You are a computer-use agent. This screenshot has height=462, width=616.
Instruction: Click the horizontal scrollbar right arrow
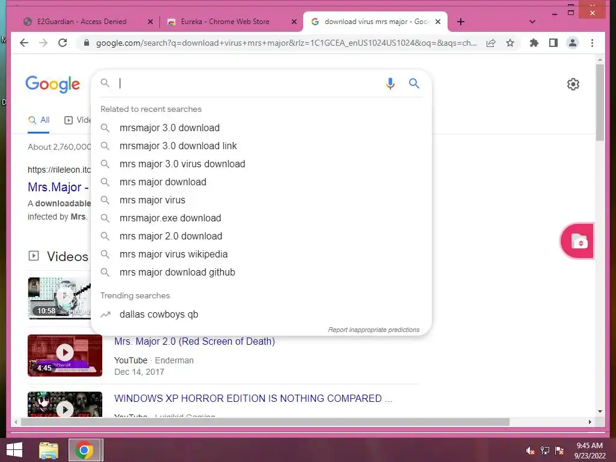pyautogui.click(x=590, y=422)
